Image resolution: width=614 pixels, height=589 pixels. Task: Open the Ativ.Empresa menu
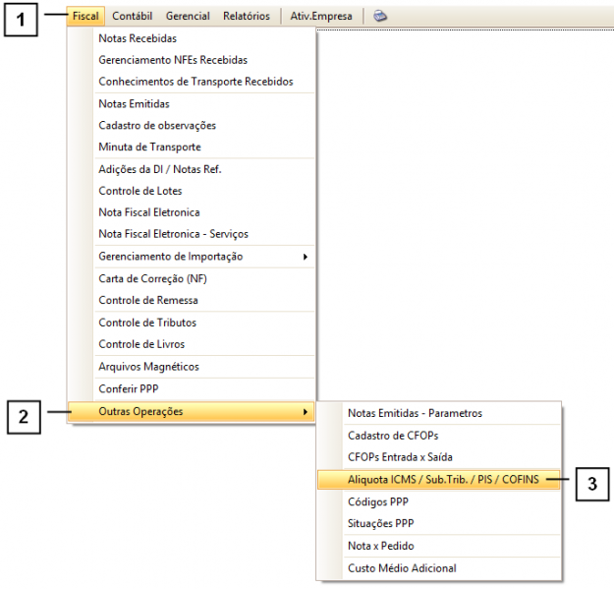coord(320,17)
